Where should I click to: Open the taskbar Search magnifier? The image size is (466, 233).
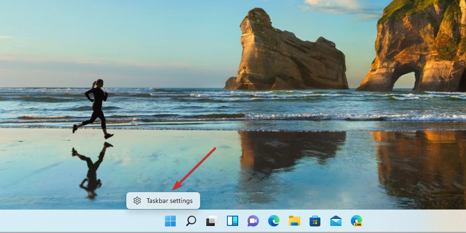[191, 221]
